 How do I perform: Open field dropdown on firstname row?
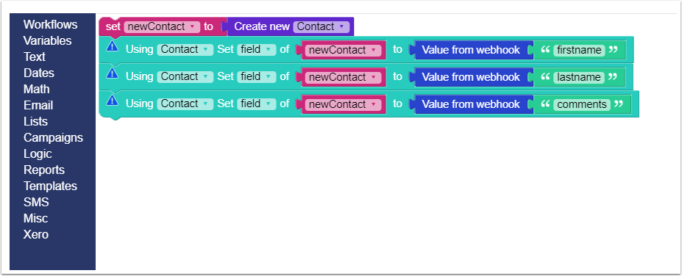click(256, 49)
